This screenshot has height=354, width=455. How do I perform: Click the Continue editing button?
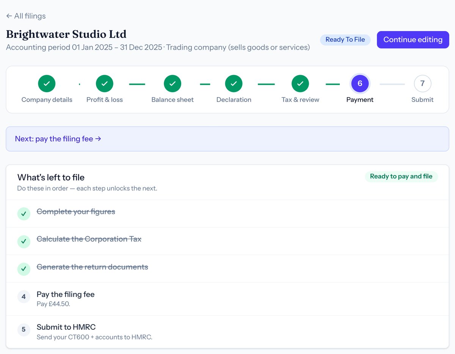coord(413,40)
